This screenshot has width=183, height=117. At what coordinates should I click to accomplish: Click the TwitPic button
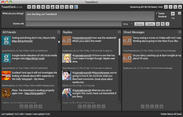[x=150, y=24]
